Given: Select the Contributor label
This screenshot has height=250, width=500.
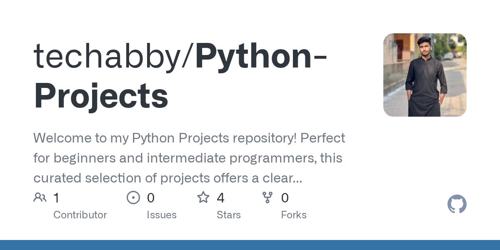Looking at the screenshot, I should point(80,215).
